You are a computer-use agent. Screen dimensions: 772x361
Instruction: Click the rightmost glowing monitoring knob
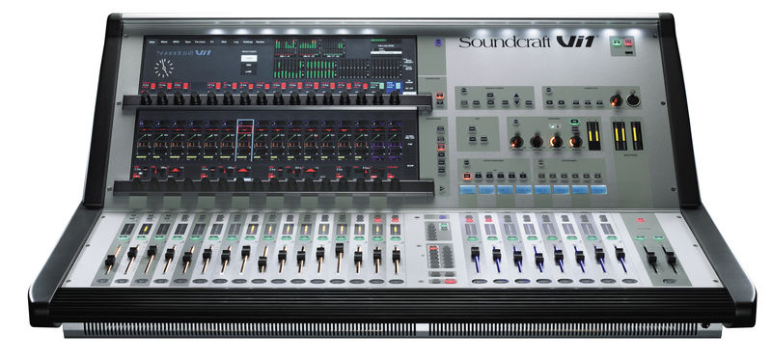(x=575, y=142)
